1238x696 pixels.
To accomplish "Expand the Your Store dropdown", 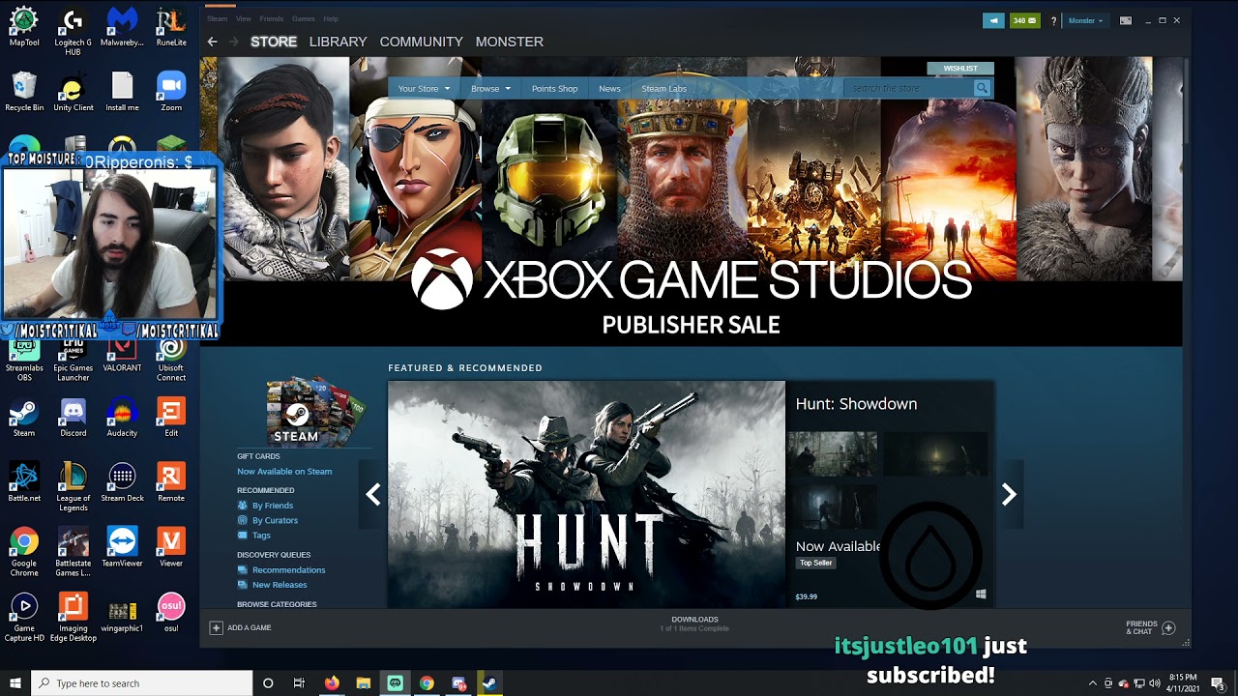I will 424,88.
